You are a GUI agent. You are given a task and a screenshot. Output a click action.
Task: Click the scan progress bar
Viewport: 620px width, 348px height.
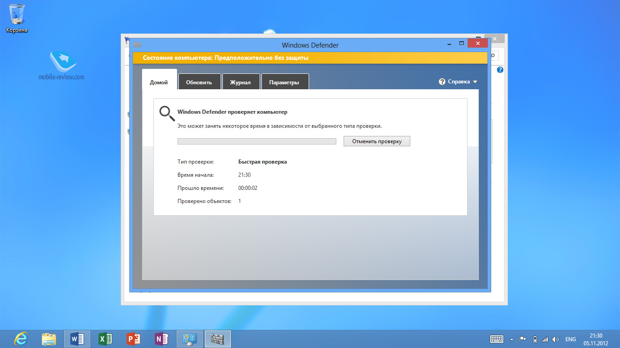point(256,141)
